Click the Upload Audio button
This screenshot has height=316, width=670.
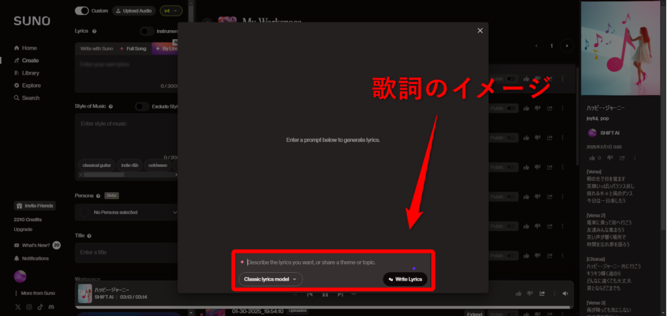tap(134, 11)
